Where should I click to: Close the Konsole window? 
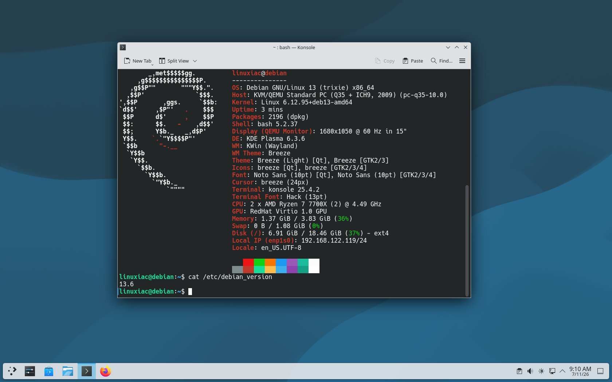click(x=466, y=47)
